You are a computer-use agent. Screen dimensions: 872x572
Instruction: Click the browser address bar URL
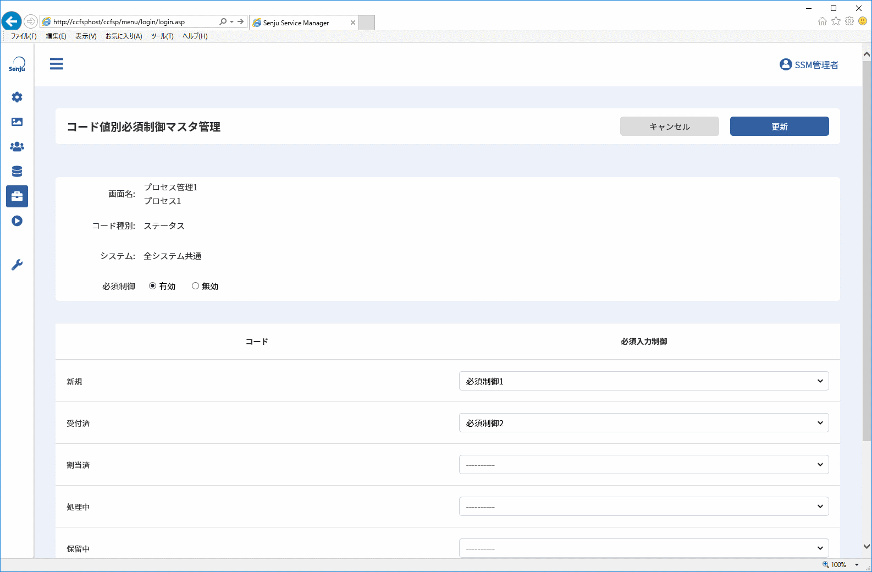[x=119, y=22]
